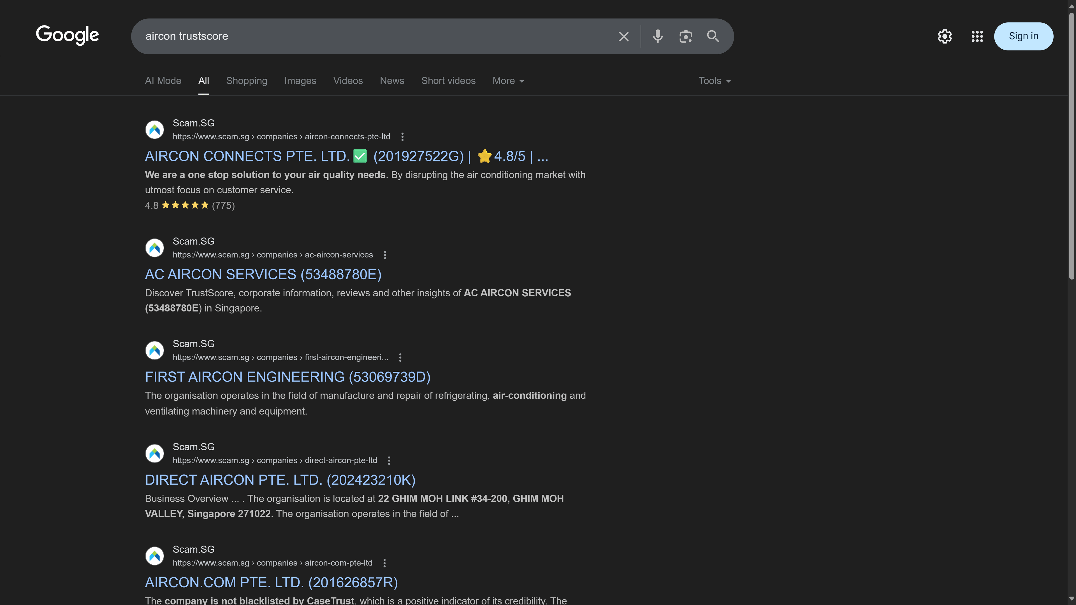Open search by image camera icon

(x=685, y=36)
